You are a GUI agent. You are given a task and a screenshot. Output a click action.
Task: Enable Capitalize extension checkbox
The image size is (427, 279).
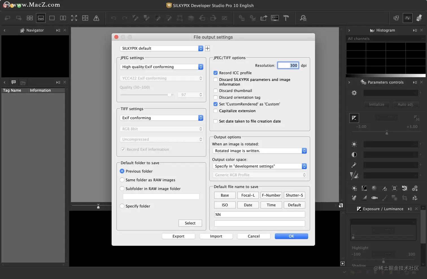(x=215, y=111)
